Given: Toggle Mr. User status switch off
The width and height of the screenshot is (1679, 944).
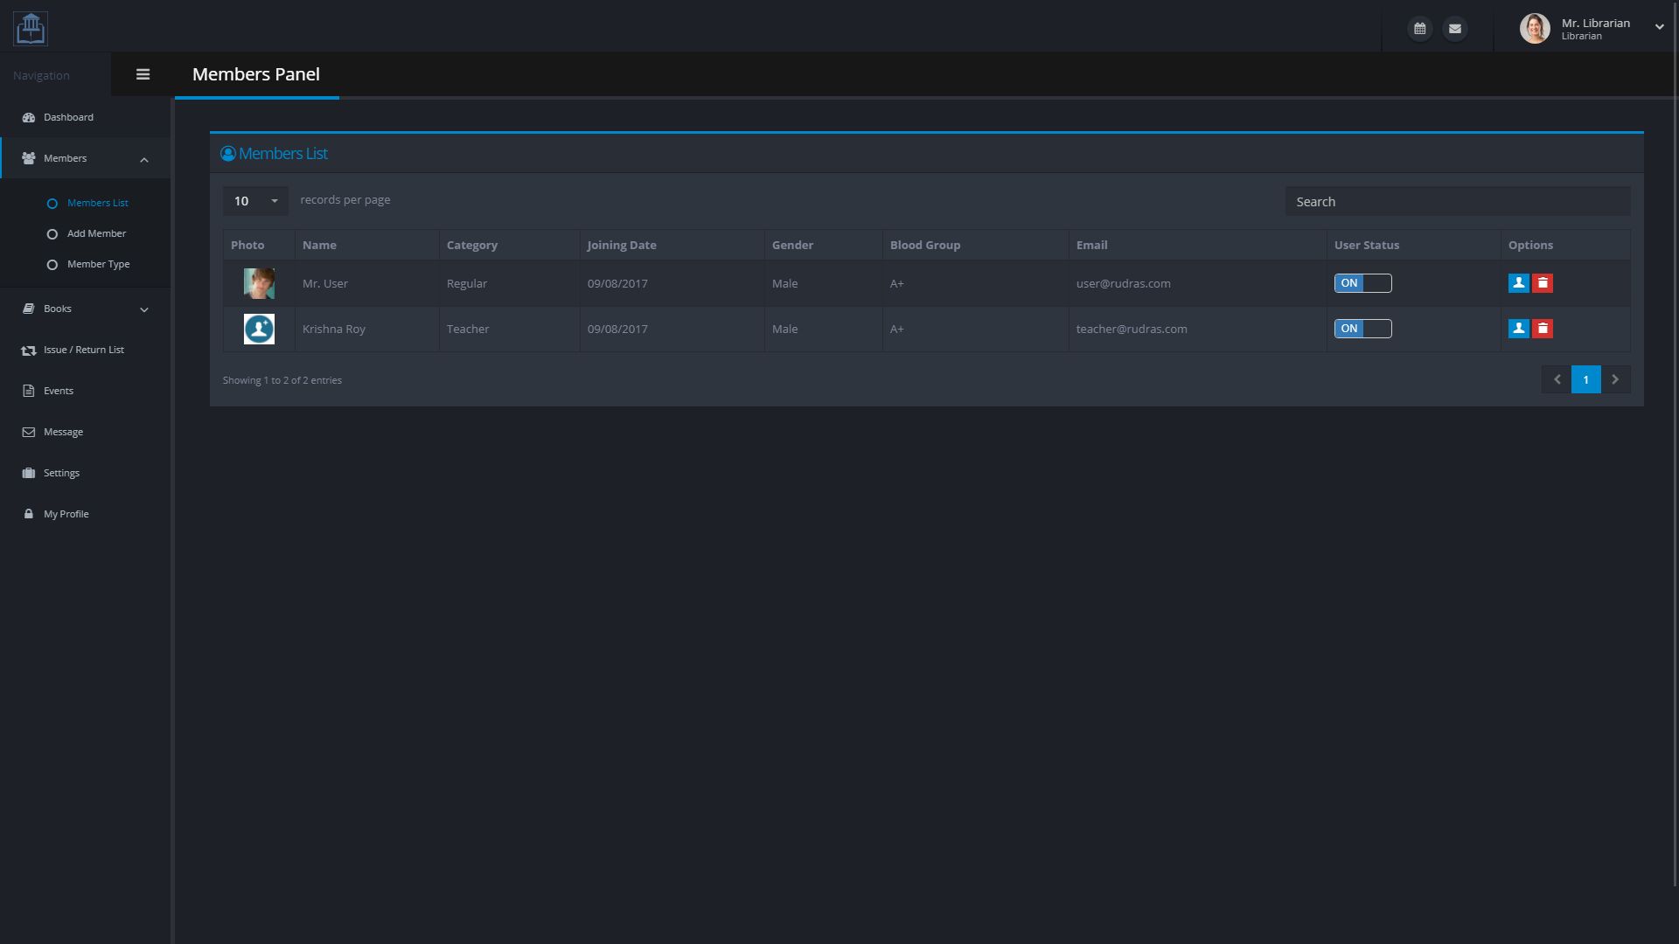Looking at the screenshot, I should pos(1362,283).
